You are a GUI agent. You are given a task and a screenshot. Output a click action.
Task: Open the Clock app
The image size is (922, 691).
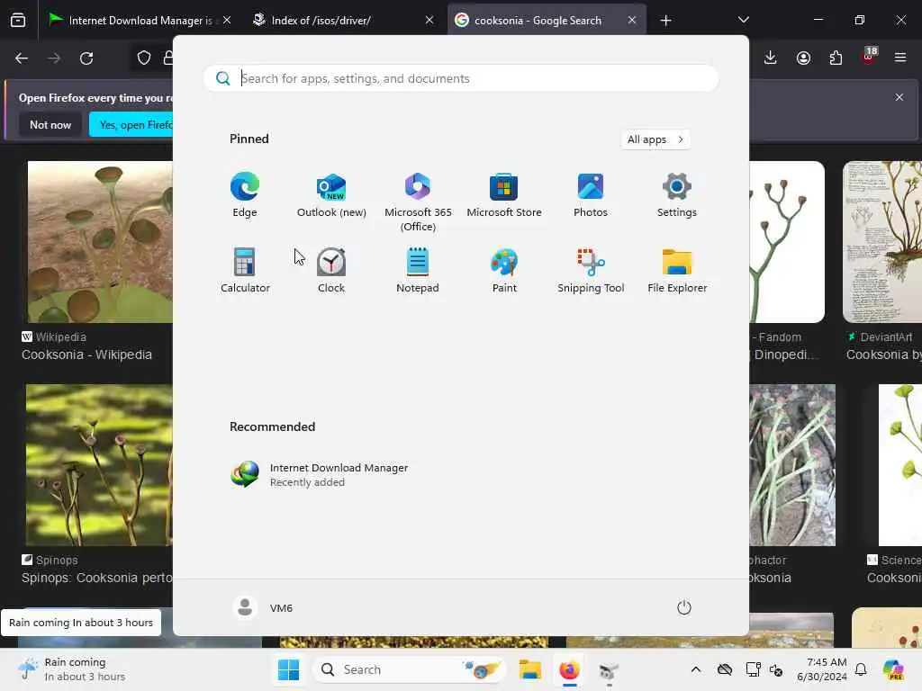pyautogui.click(x=331, y=271)
